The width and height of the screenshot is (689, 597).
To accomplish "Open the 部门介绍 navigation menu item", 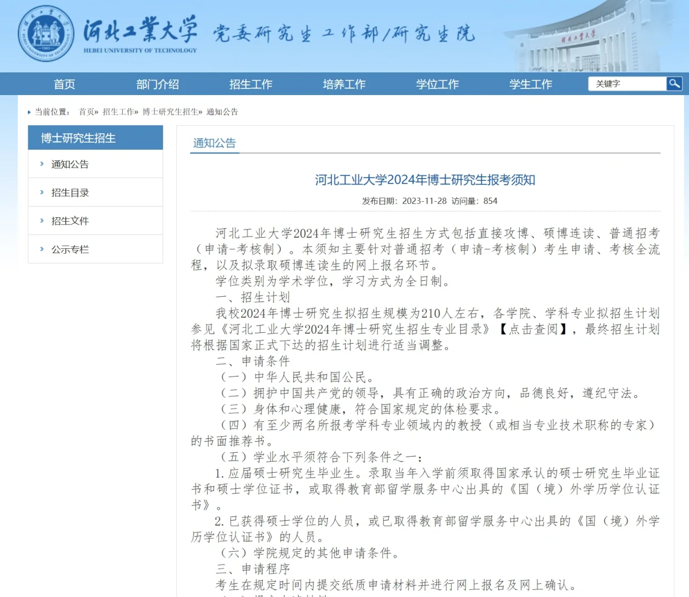I will coord(158,84).
